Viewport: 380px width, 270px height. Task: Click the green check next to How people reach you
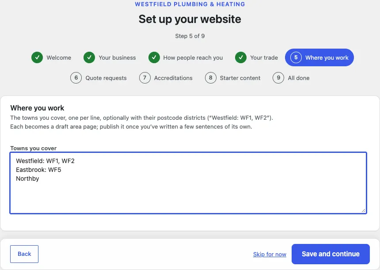pos(154,57)
